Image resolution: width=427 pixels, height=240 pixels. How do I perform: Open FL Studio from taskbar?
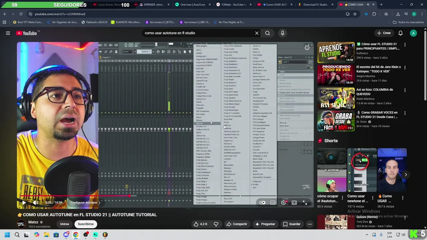[105, 235]
